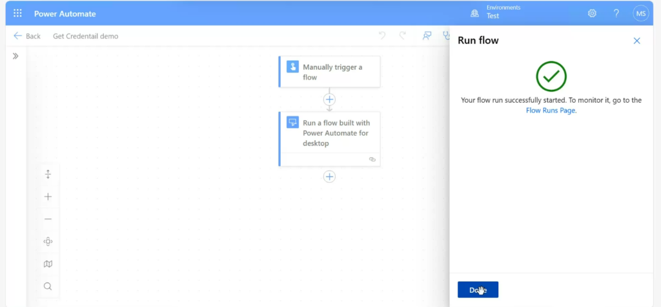The width and height of the screenshot is (661, 307).
Task: Click the Power Automate title
Action: tap(65, 14)
